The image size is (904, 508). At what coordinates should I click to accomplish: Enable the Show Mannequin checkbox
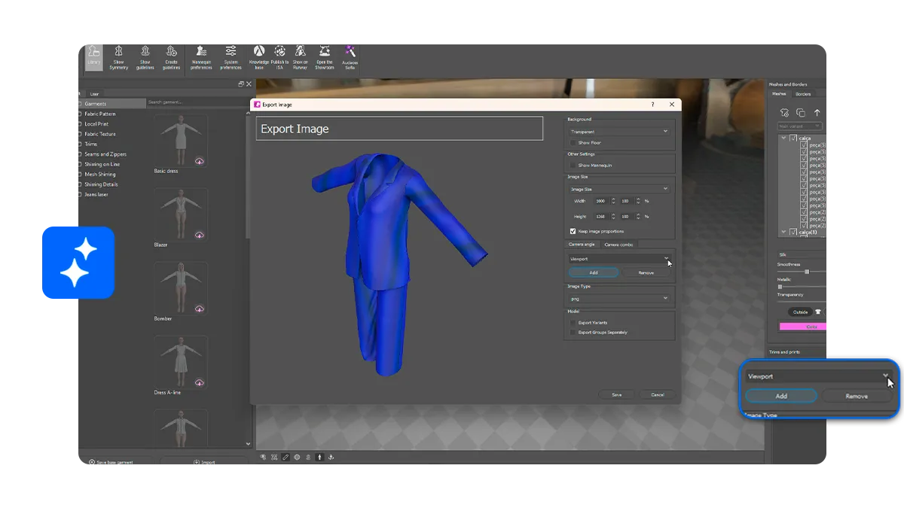coord(573,165)
